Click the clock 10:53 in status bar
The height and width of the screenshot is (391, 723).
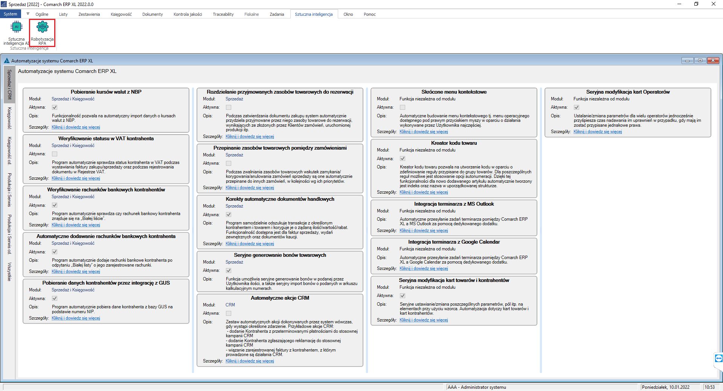click(x=709, y=387)
